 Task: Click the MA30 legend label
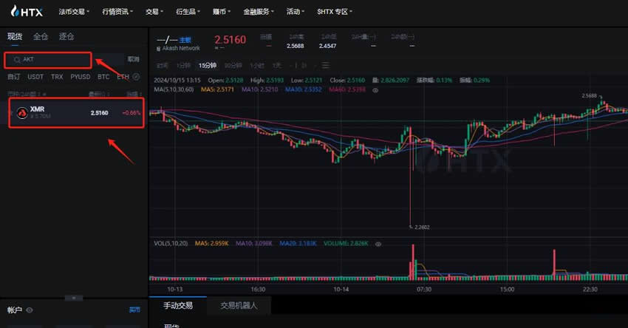coord(303,89)
